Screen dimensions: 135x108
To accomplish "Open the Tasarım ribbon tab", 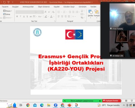I will click(x=5, y=7).
